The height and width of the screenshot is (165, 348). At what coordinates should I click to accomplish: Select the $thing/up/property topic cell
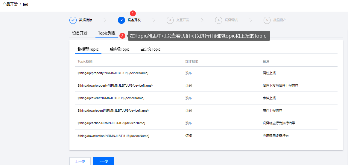tap(113, 73)
